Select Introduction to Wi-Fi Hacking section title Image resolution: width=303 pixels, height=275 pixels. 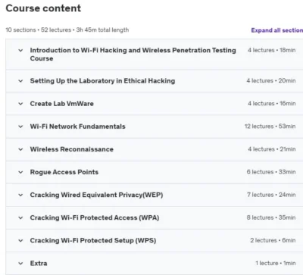[133, 55]
